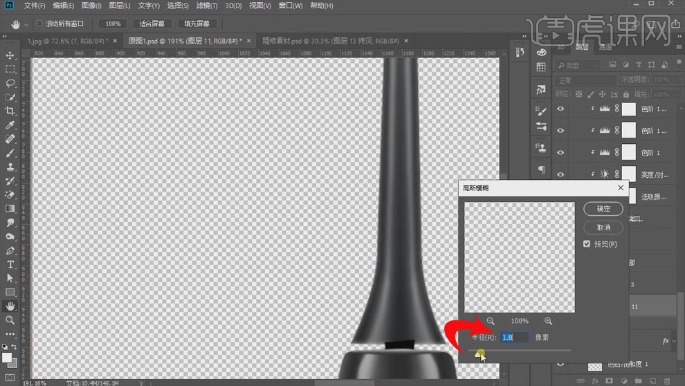This screenshot has height=386, width=685.
Task: Click the 100% zoom button
Action: tap(113, 24)
